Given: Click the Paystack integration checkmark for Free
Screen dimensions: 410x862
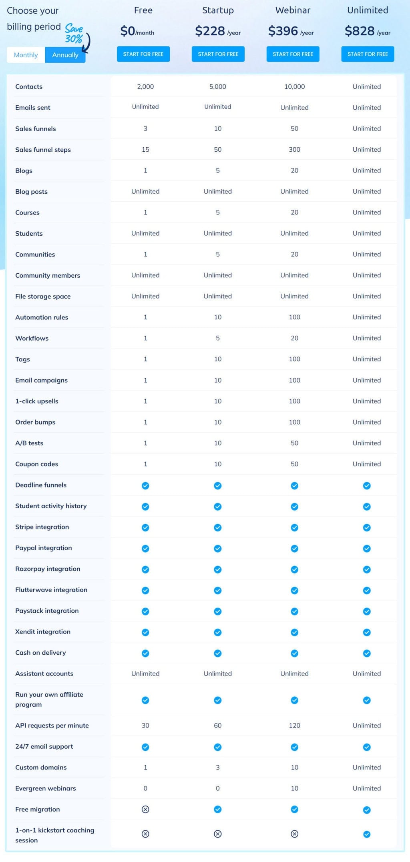Looking at the screenshot, I should pos(145,611).
